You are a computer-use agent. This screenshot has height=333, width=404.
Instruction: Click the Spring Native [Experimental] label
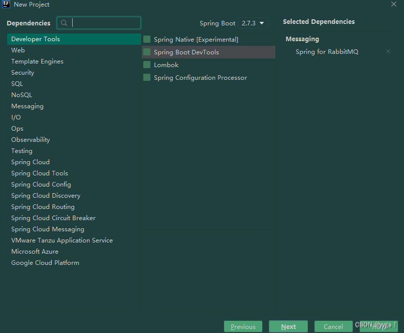pyautogui.click(x=196, y=40)
